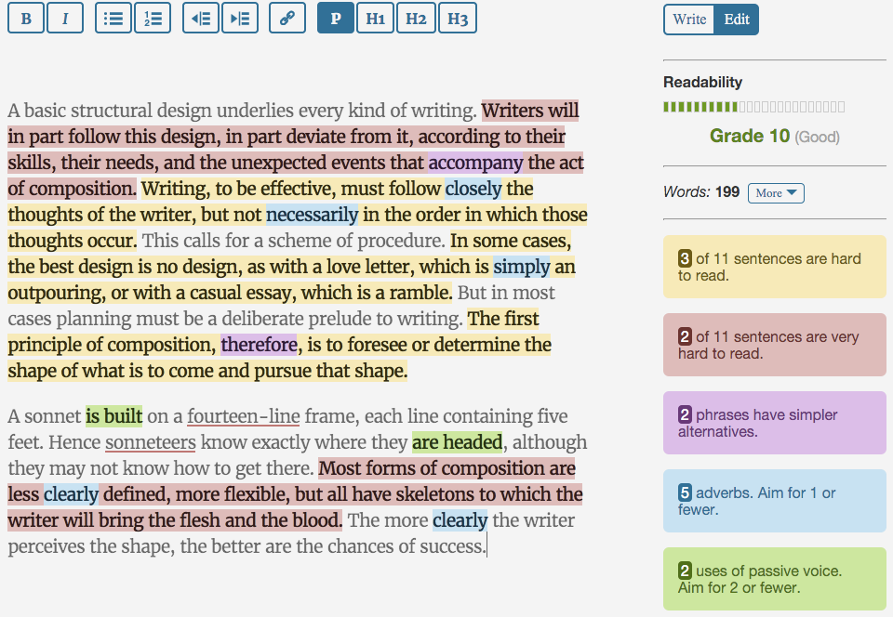Switch to Write mode
This screenshot has height=617, width=893.
(689, 20)
